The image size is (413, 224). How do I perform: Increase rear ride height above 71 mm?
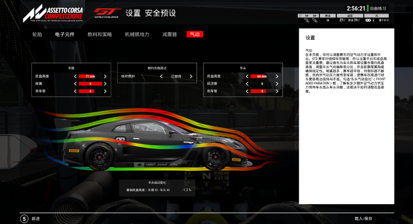105,76
